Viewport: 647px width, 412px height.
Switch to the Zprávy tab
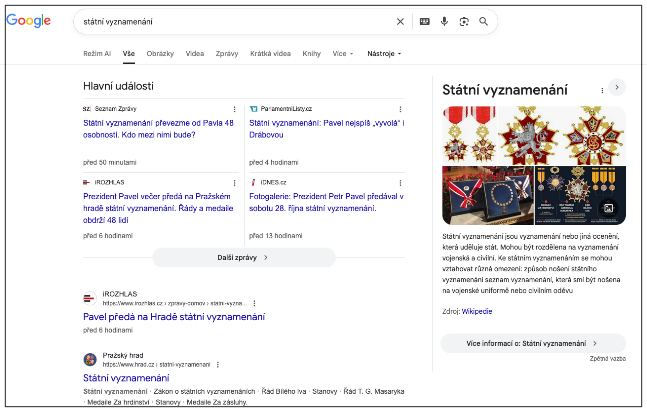click(227, 54)
